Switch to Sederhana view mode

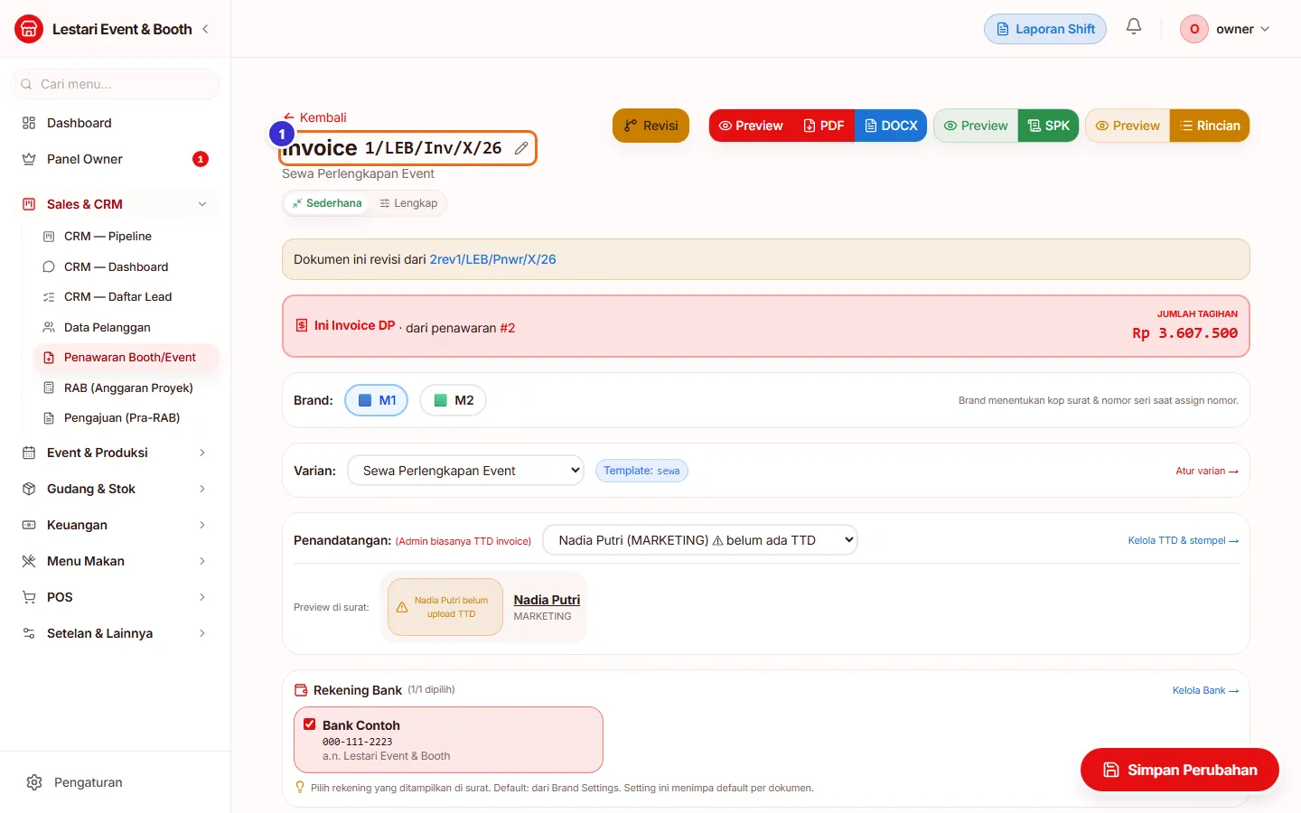tap(326, 203)
